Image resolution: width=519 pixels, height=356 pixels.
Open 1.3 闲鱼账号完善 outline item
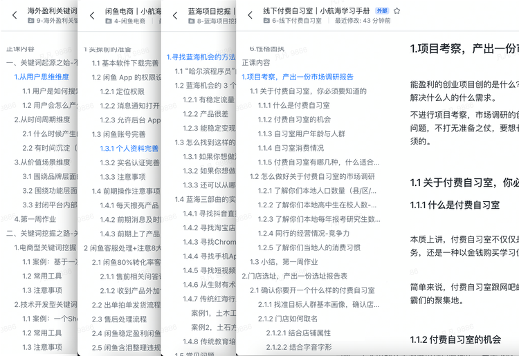118,134
